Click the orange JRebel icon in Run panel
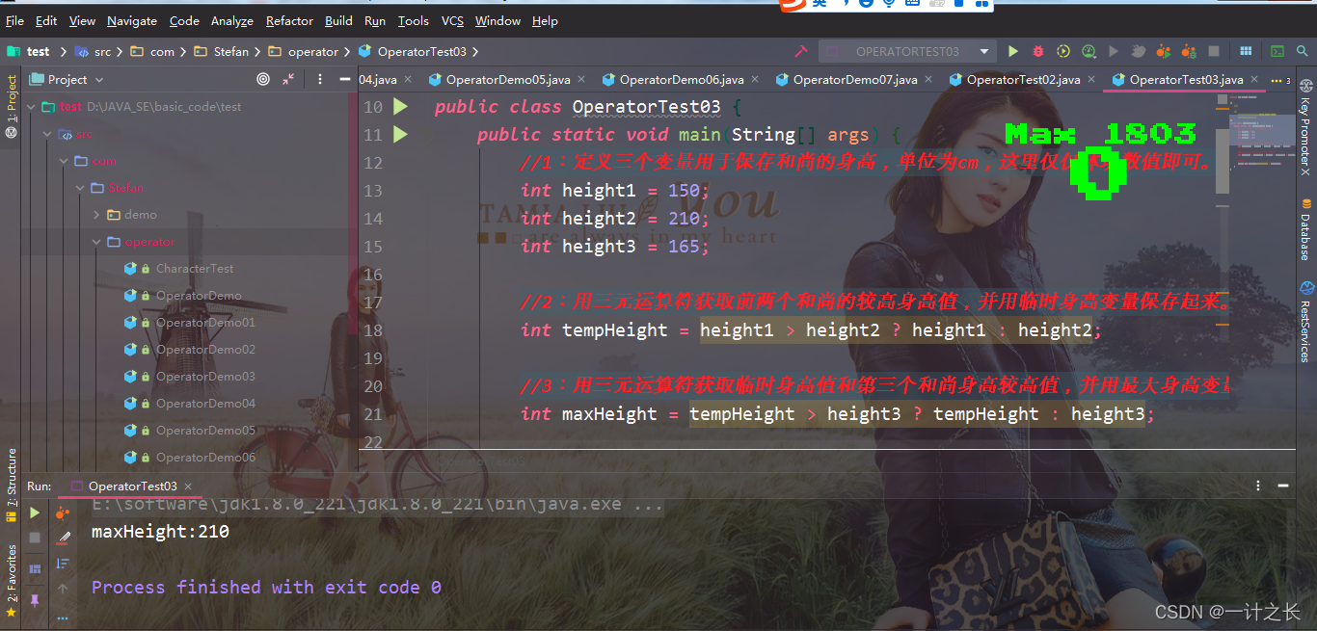 click(64, 513)
